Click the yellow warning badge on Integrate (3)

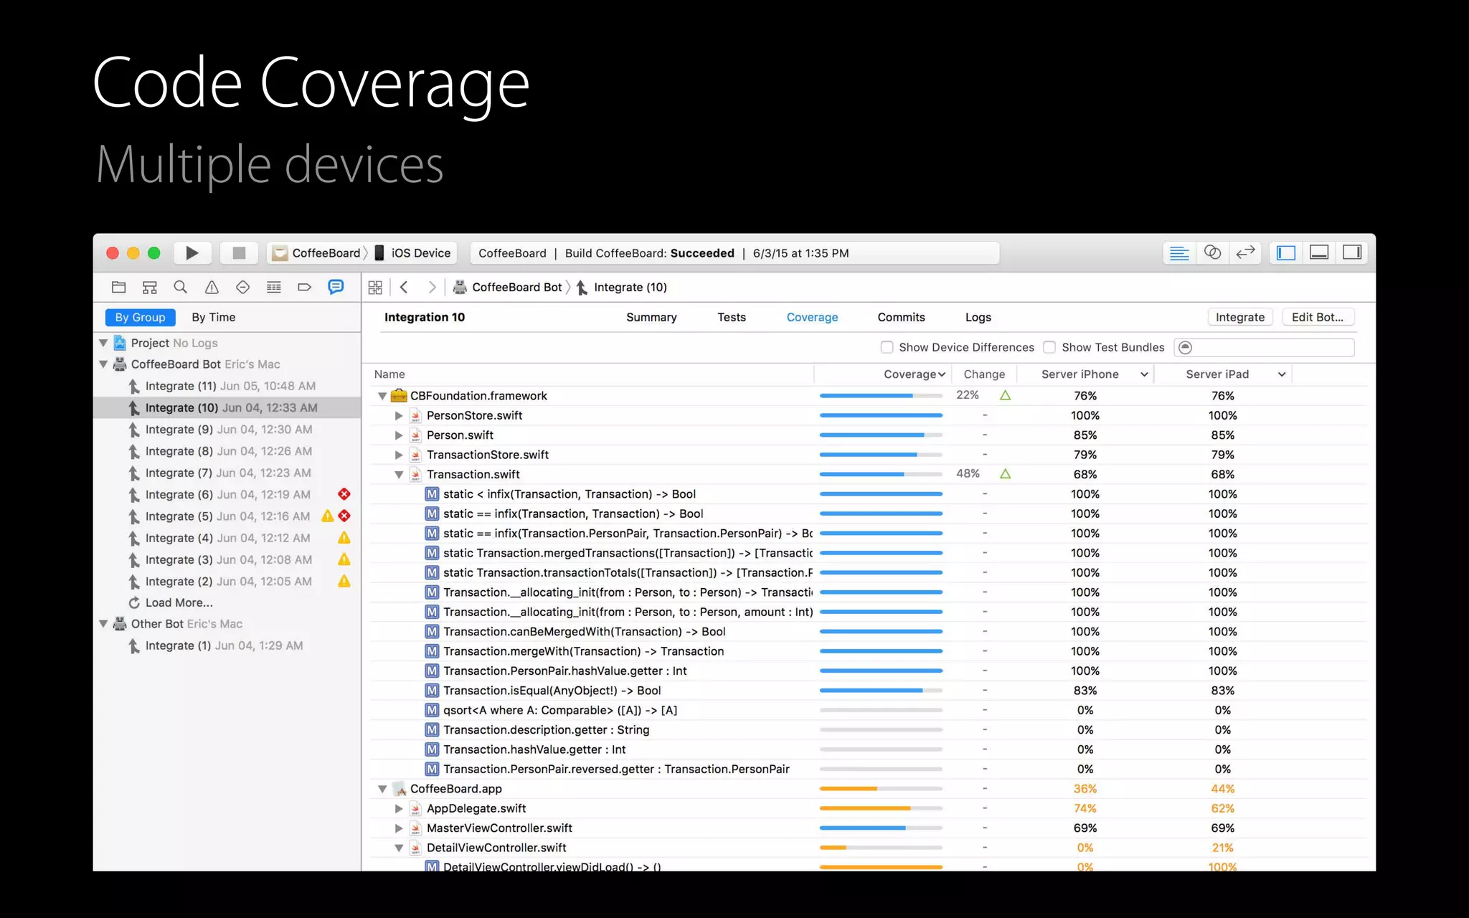344,559
